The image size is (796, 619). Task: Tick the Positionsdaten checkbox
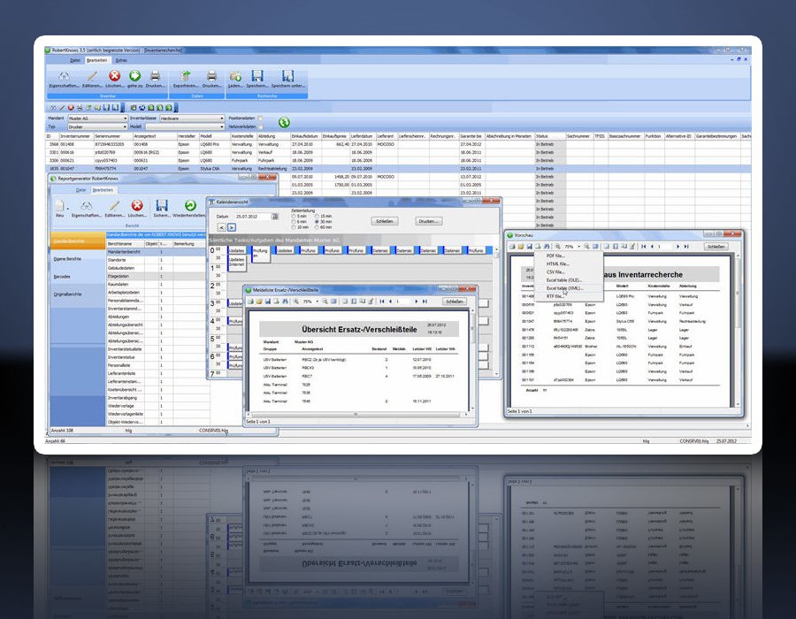tap(260, 118)
